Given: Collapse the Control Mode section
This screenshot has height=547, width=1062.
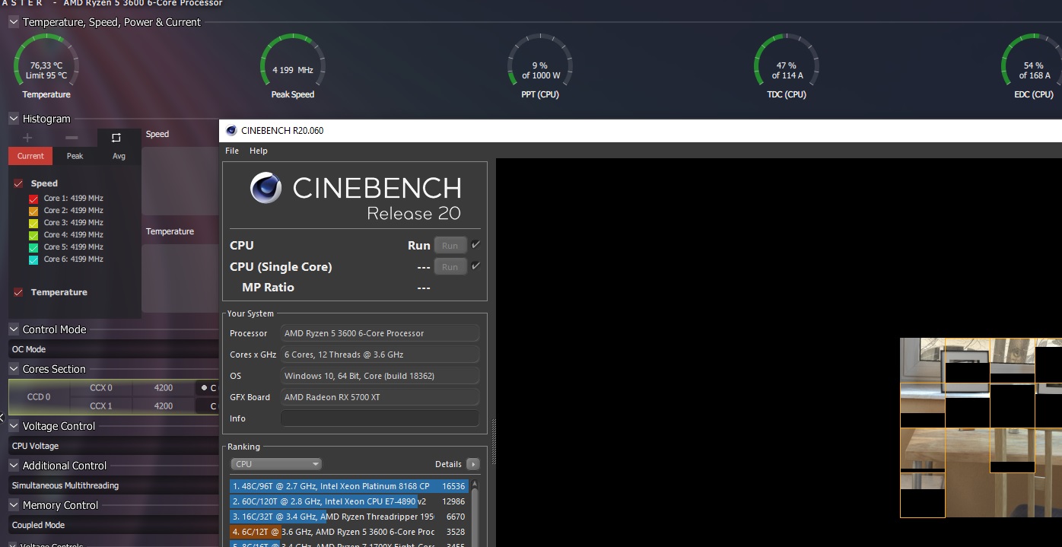Looking at the screenshot, I should click(14, 329).
